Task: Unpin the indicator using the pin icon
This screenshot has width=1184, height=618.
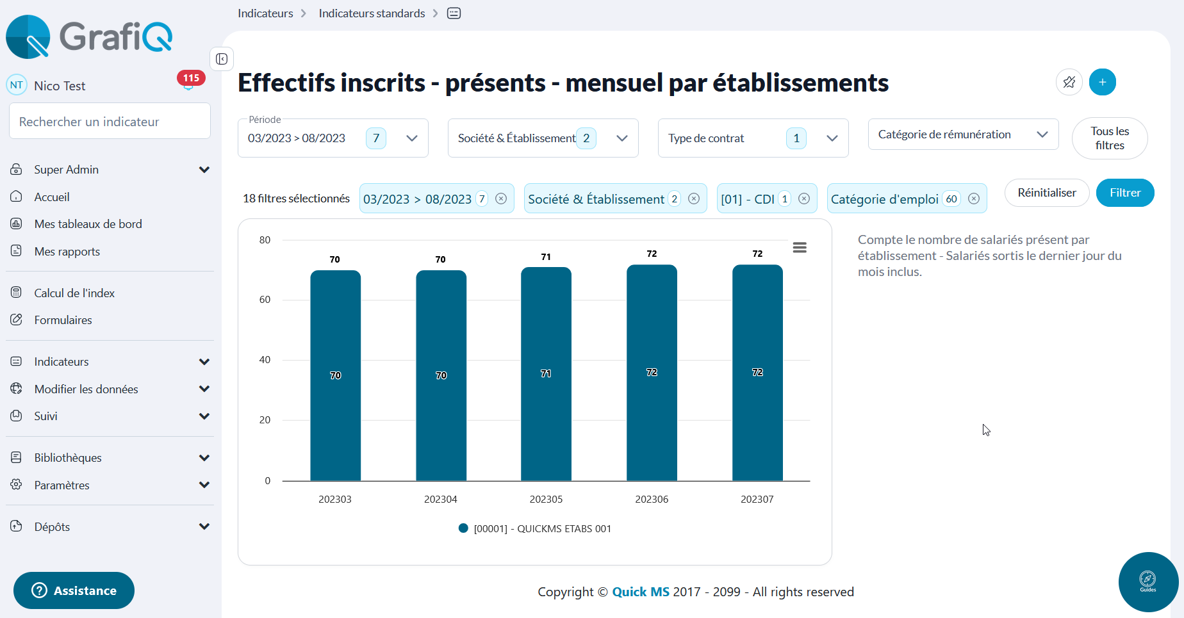Action: pyautogui.click(x=1069, y=82)
